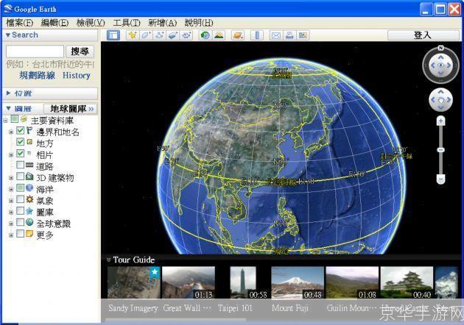Open the 新增(A) menu
The width and height of the screenshot is (464, 325).
tap(163, 23)
